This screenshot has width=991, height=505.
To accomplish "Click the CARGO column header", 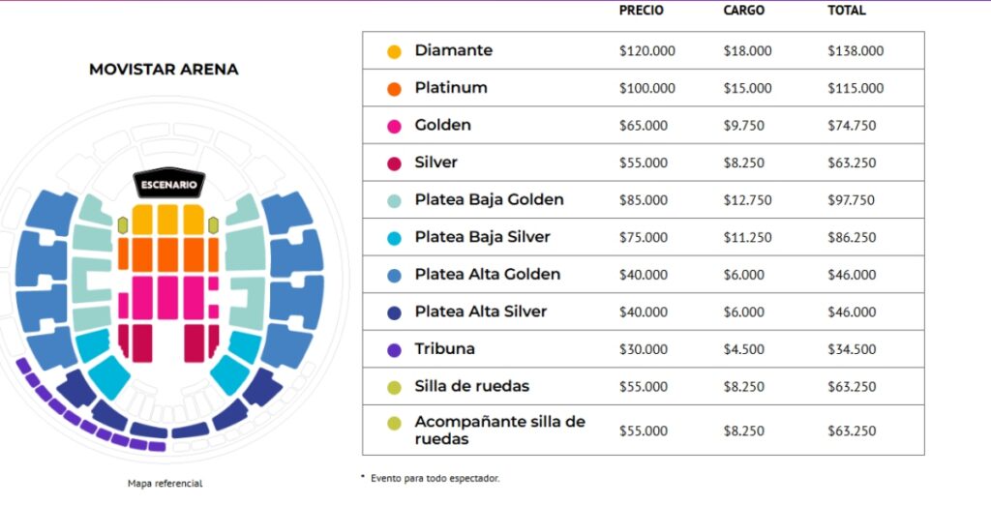I will pyautogui.click(x=744, y=10).
